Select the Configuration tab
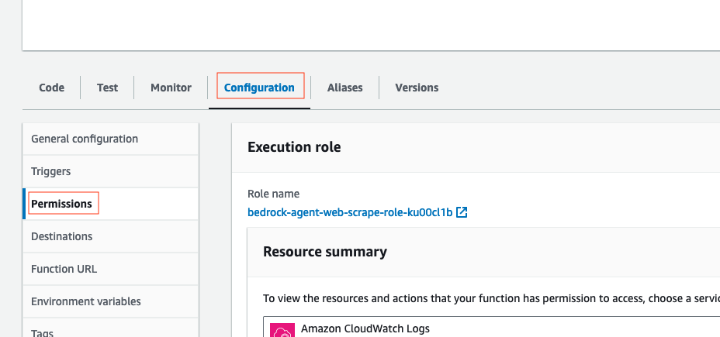Image resolution: width=720 pixels, height=337 pixels. pyautogui.click(x=259, y=88)
